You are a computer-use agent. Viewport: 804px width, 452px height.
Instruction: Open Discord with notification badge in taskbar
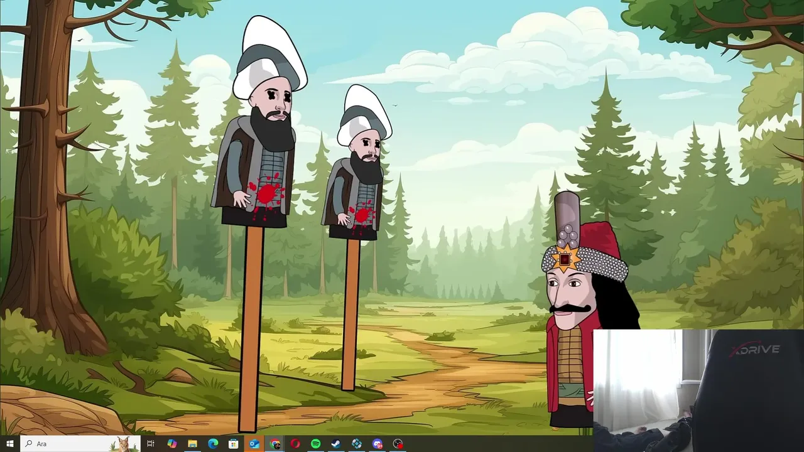click(377, 444)
